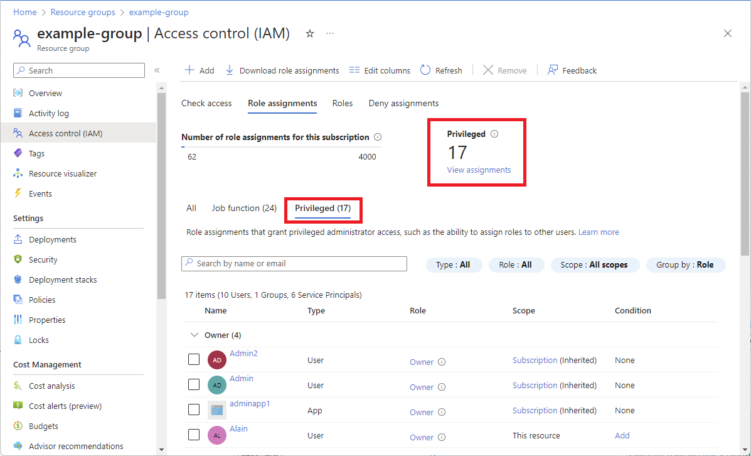
Task: Select the adminapp1 row checkbox
Action: (x=194, y=410)
